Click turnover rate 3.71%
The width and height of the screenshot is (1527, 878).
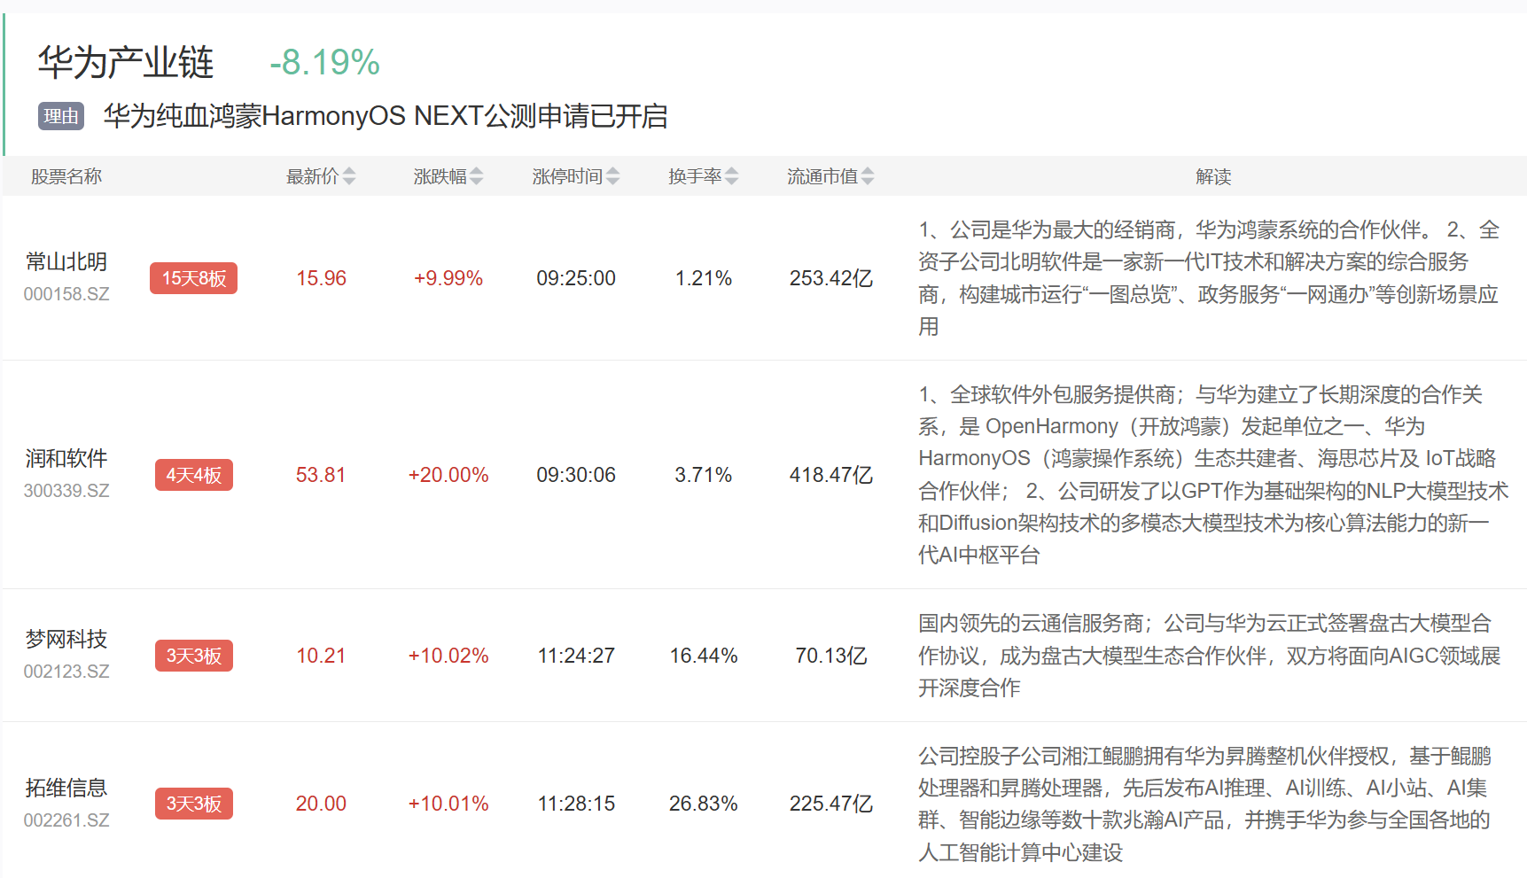click(x=704, y=475)
